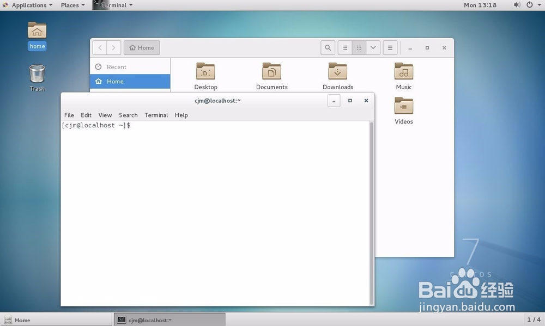Click the 1 / 4 workspace switcher
The height and width of the screenshot is (326, 545).
tap(534, 319)
